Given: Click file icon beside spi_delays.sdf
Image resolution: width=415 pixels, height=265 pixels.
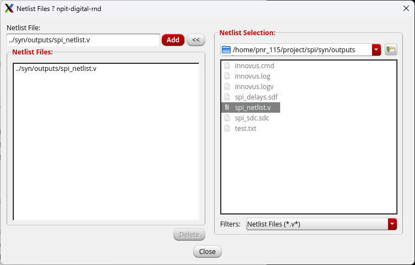Looking at the screenshot, I should point(227,97).
